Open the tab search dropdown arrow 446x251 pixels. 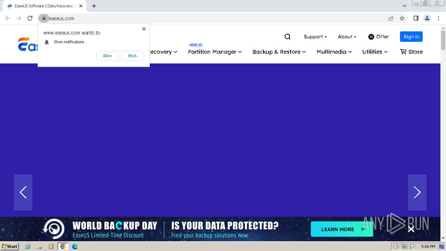[x=405, y=6]
